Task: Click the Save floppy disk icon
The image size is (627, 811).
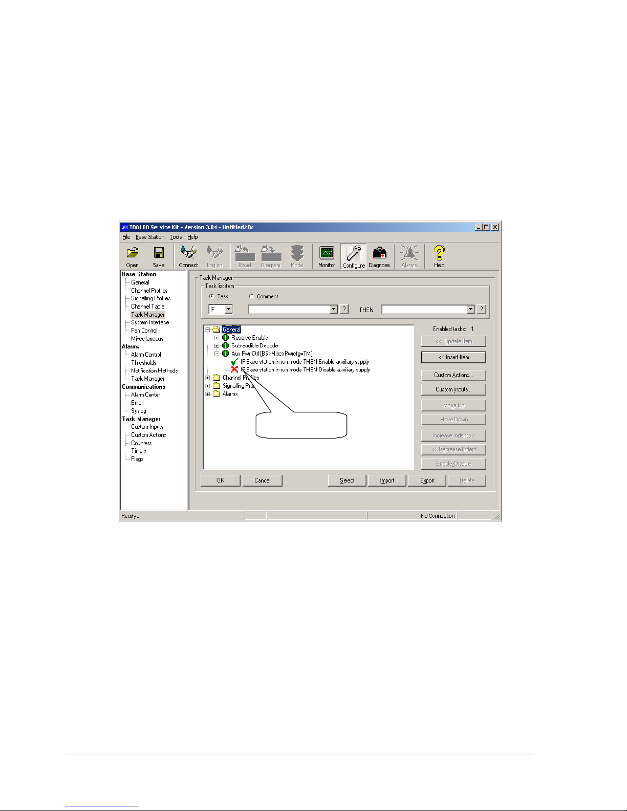Action: (x=159, y=253)
